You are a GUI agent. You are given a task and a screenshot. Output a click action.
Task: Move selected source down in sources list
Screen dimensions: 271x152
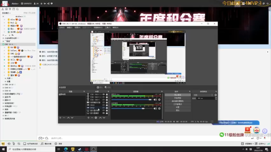(x=104, y=118)
